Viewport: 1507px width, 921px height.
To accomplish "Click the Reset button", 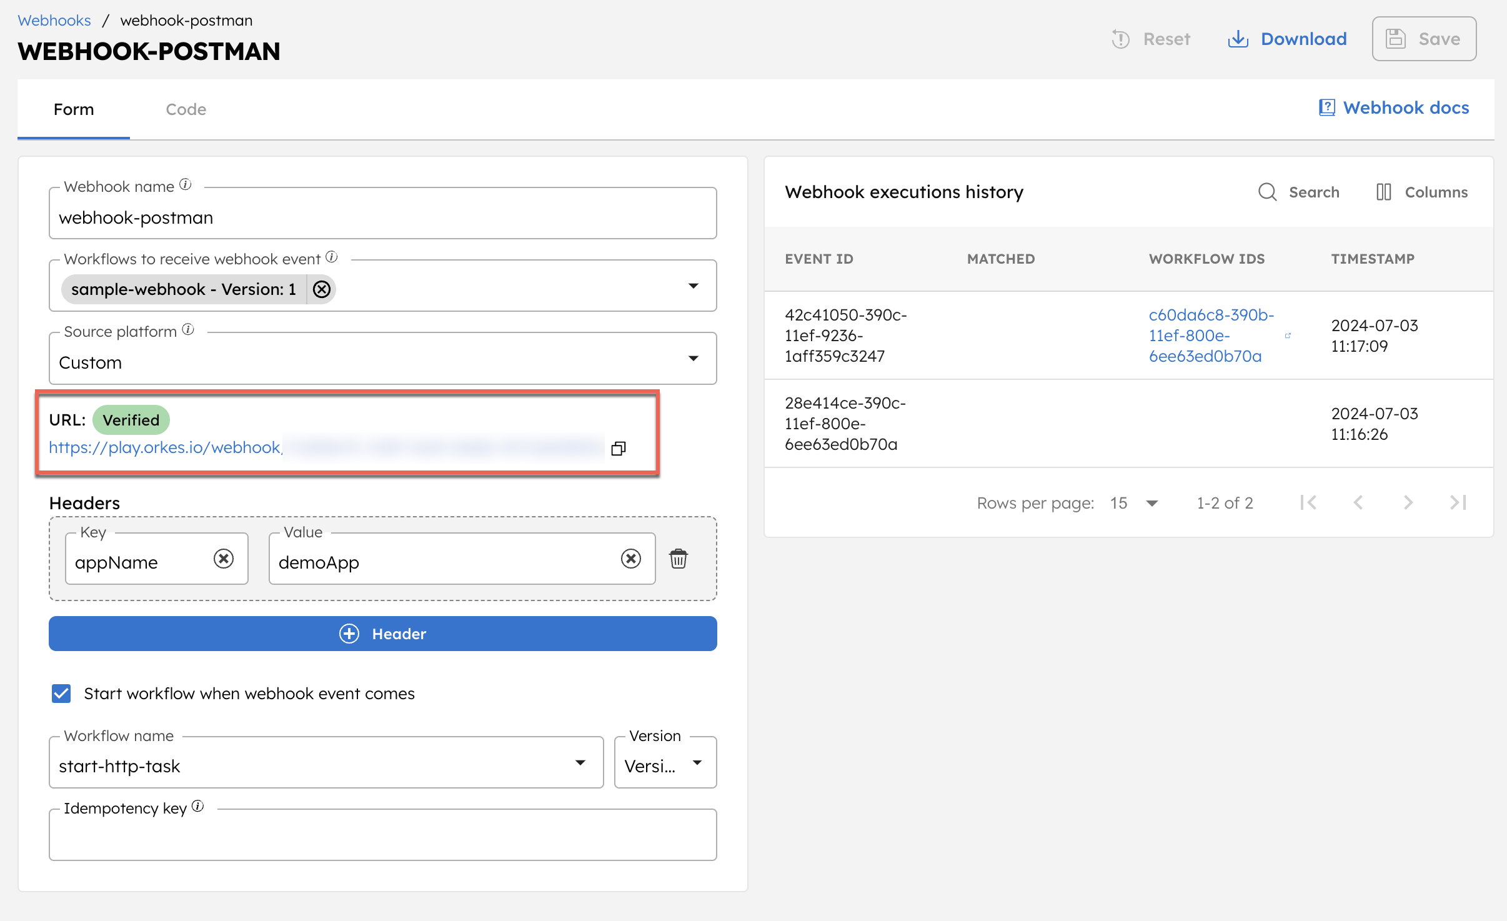I will (1151, 39).
